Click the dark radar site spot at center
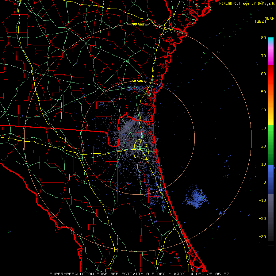276x276 pixels. click(x=138, y=138)
